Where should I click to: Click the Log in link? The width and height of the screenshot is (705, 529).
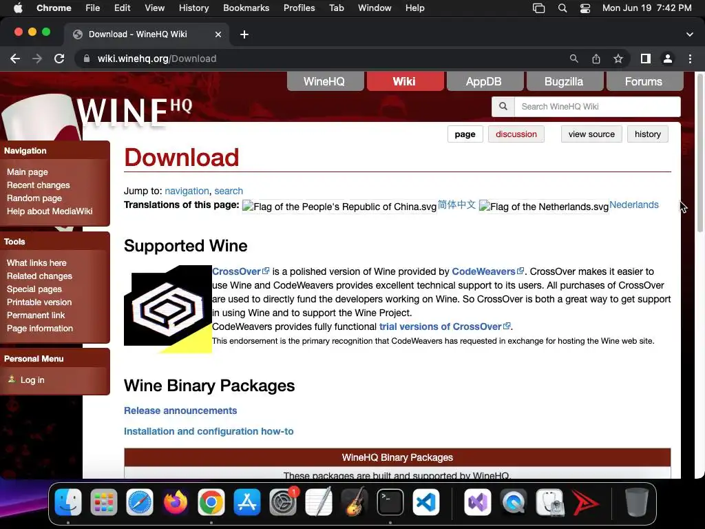32,380
